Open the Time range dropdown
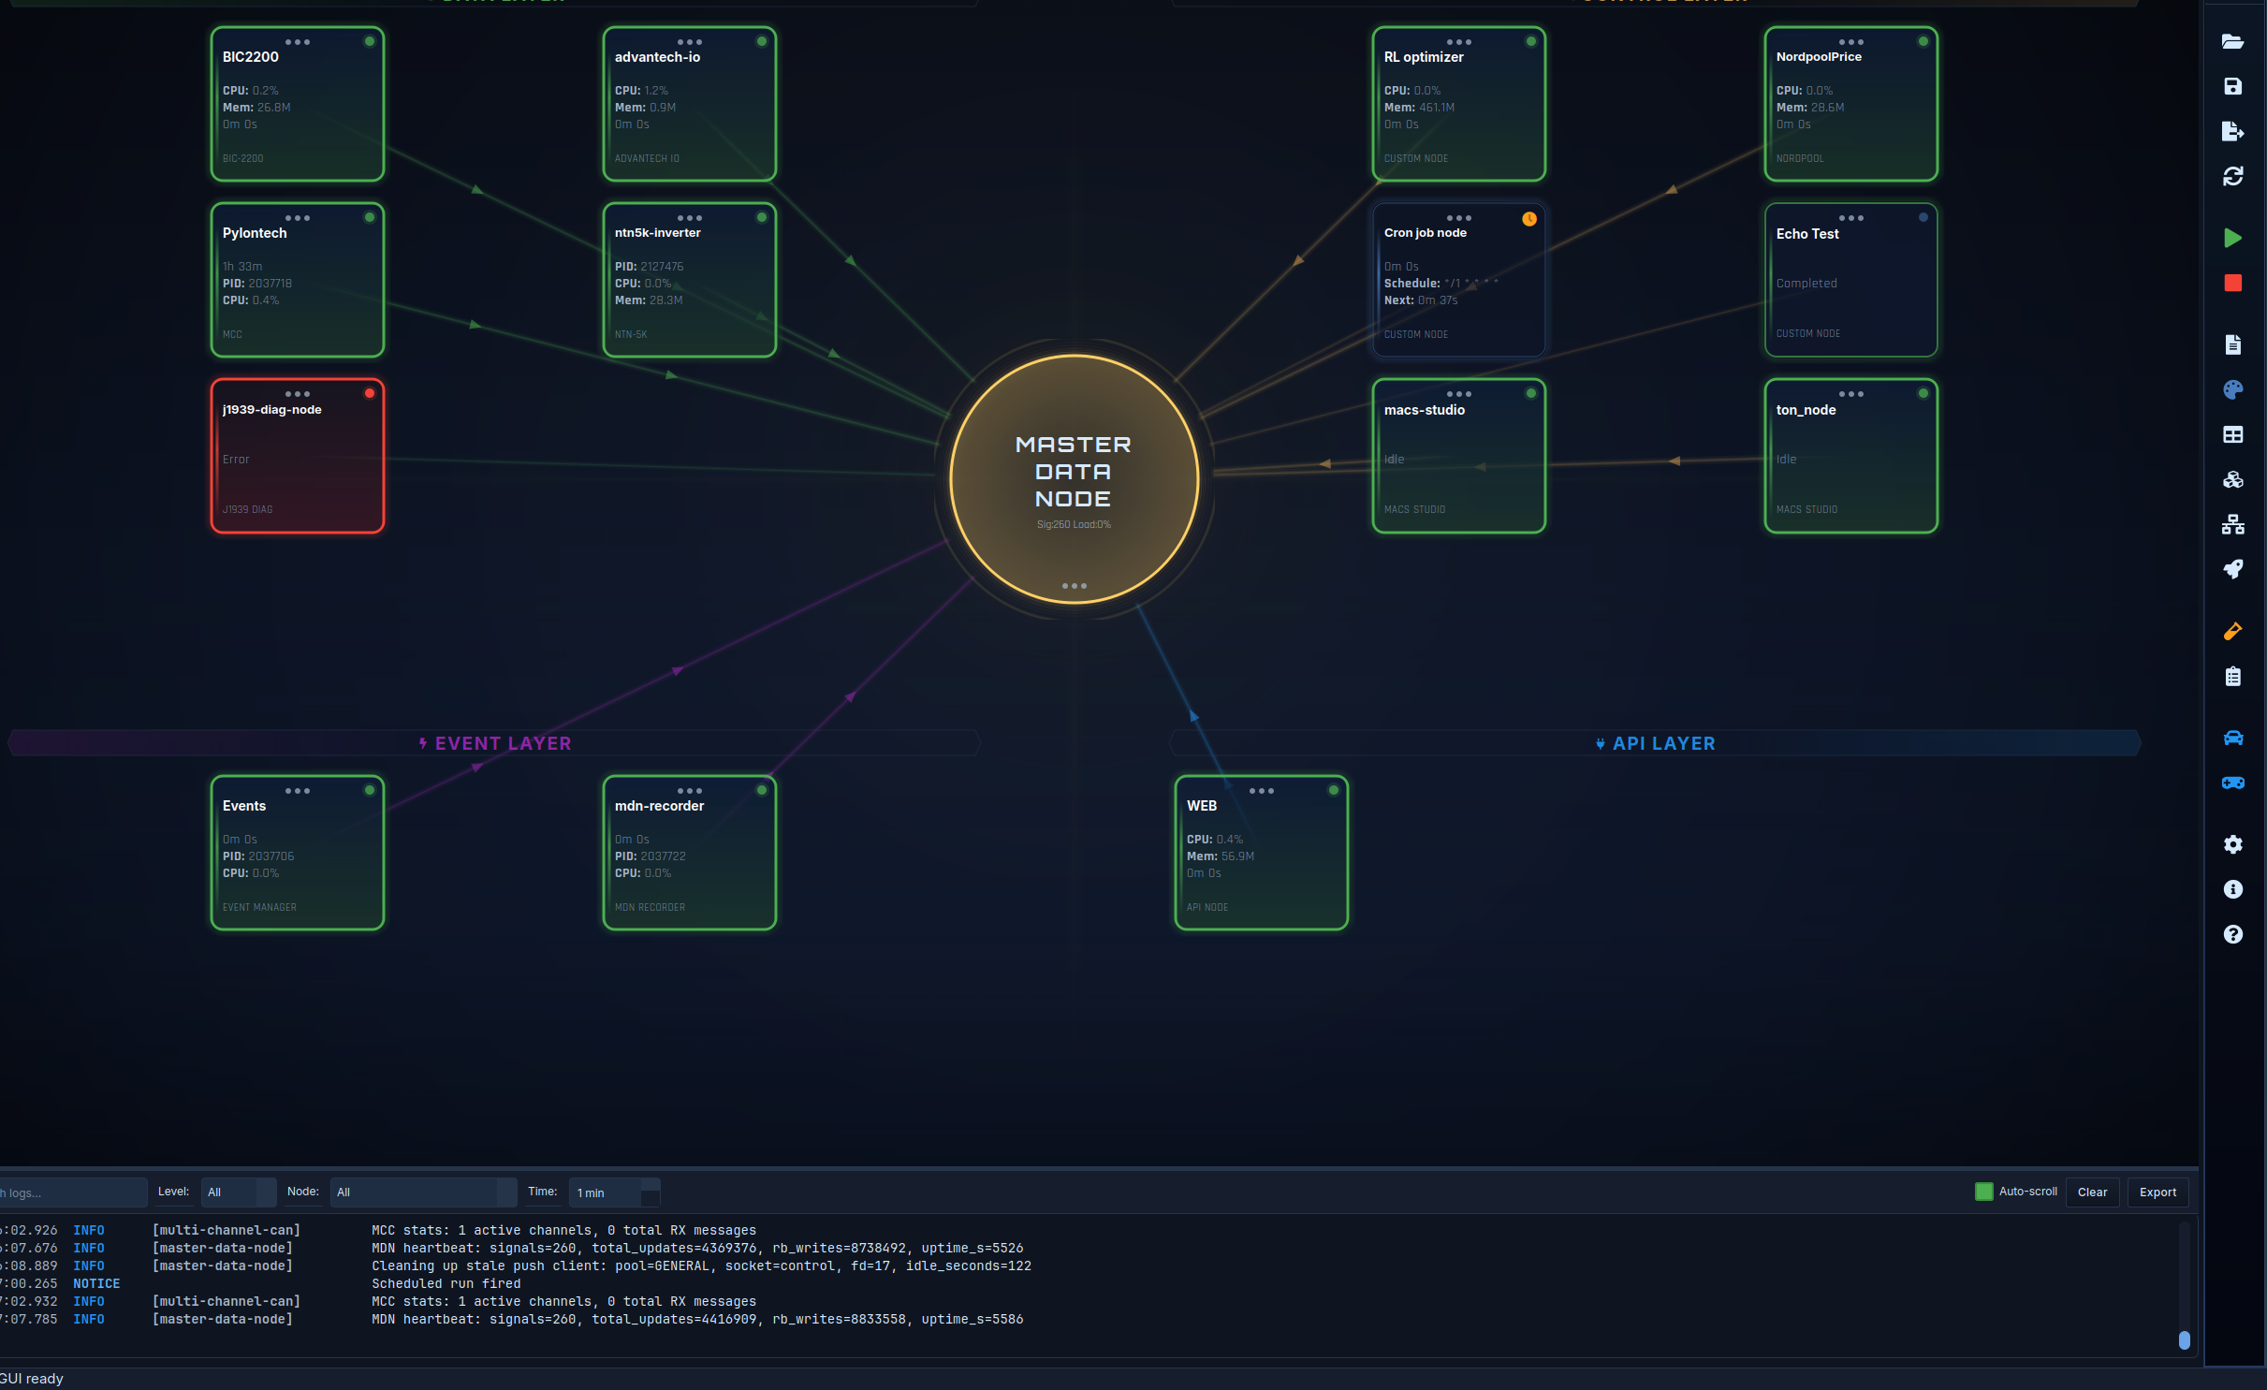 point(614,1192)
